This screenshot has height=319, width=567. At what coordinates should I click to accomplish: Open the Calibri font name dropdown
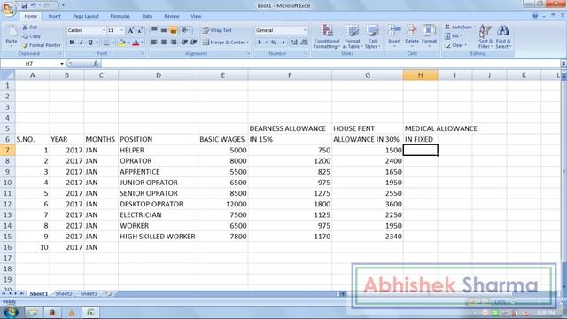104,30
